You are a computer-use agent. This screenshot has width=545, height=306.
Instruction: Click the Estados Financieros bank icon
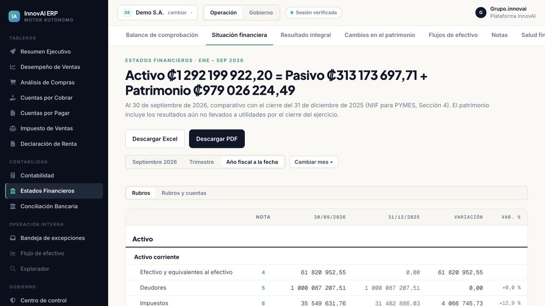point(13,191)
